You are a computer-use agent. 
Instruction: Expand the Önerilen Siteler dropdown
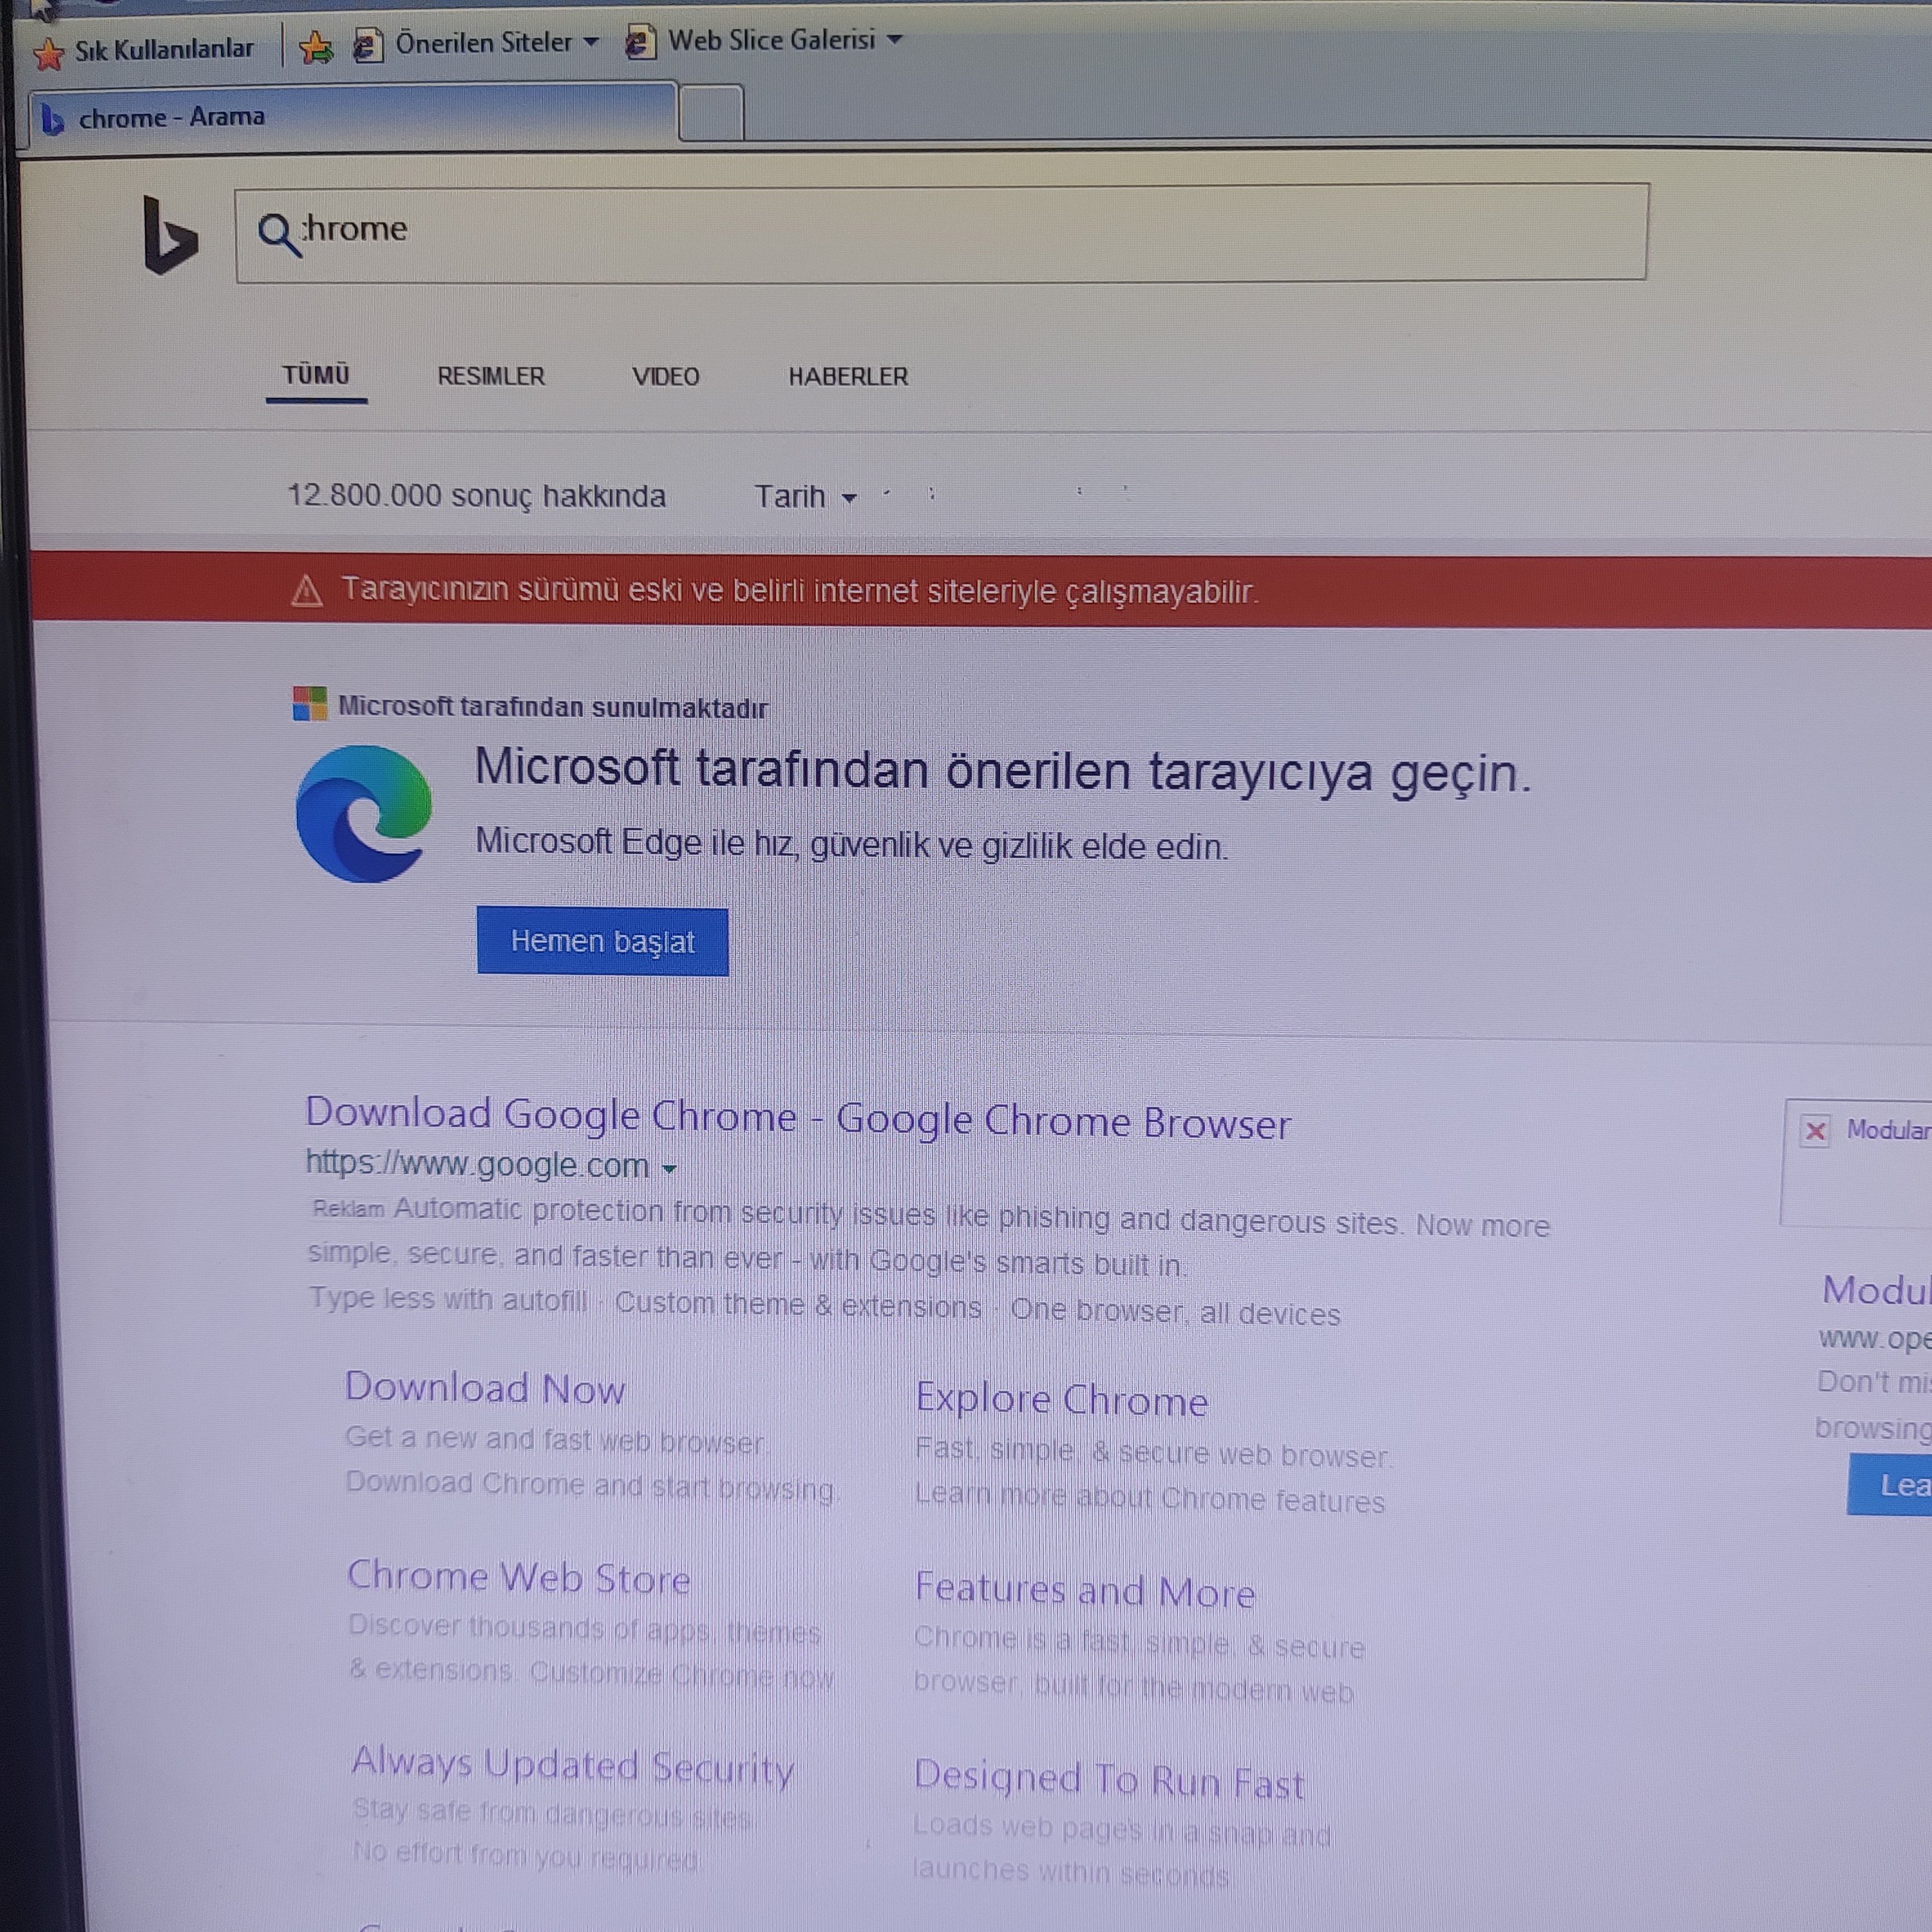591,42
